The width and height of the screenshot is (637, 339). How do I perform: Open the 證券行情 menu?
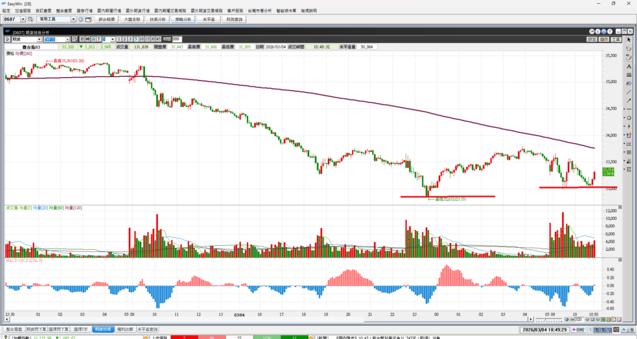[x=83, y=11]
